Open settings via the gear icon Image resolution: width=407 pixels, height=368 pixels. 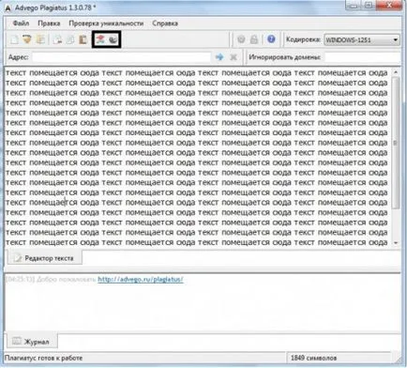[x=241, y=39]
